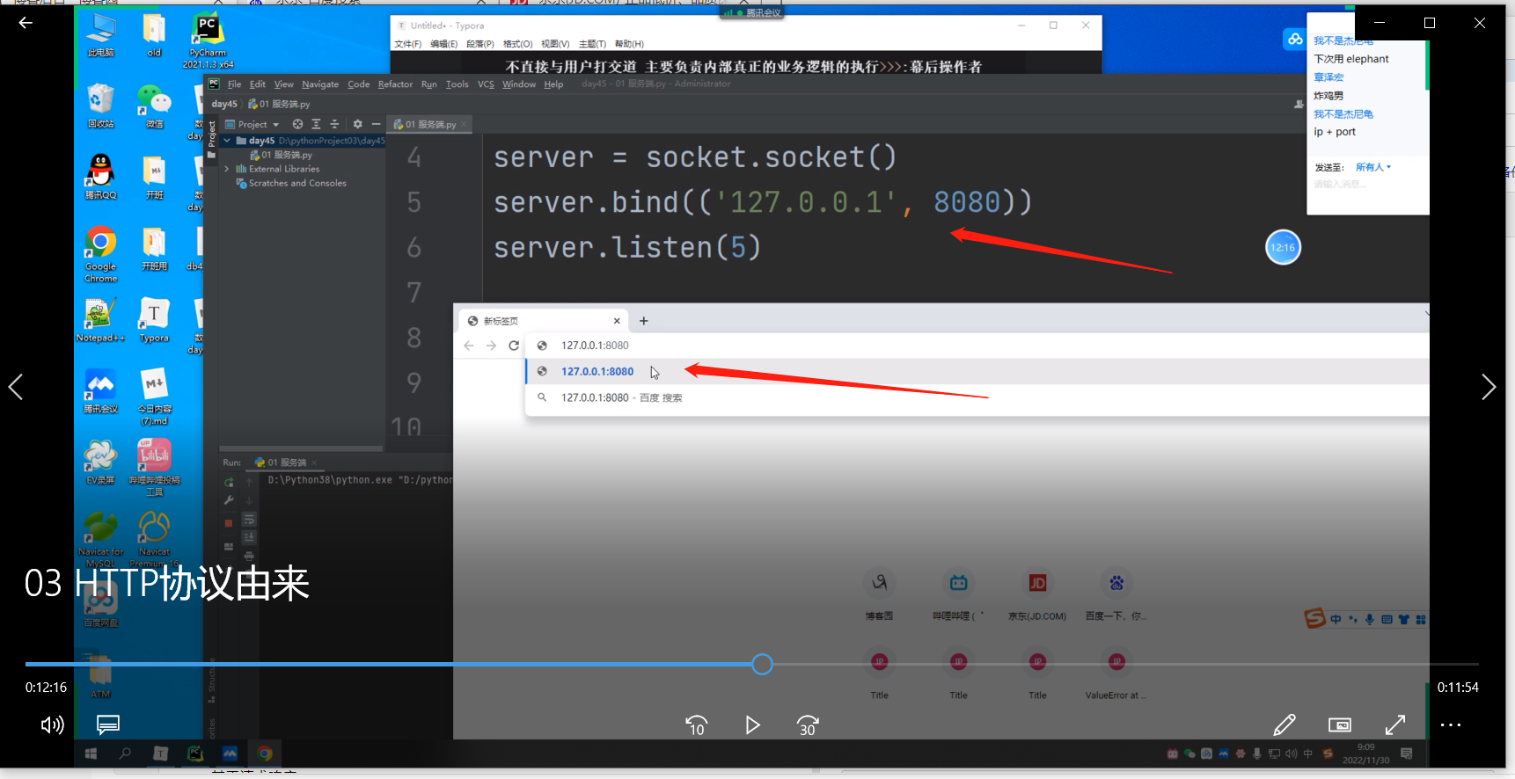
Task: Click the Chrome icon in the taskbar
Action: [265, 754]
